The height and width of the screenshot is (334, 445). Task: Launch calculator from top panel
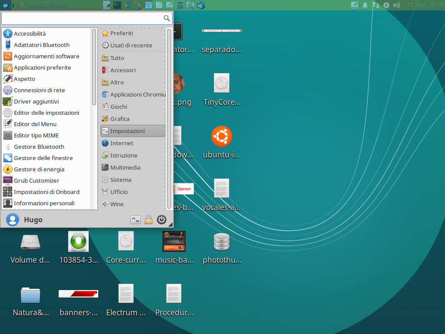[x=179, y=5]
